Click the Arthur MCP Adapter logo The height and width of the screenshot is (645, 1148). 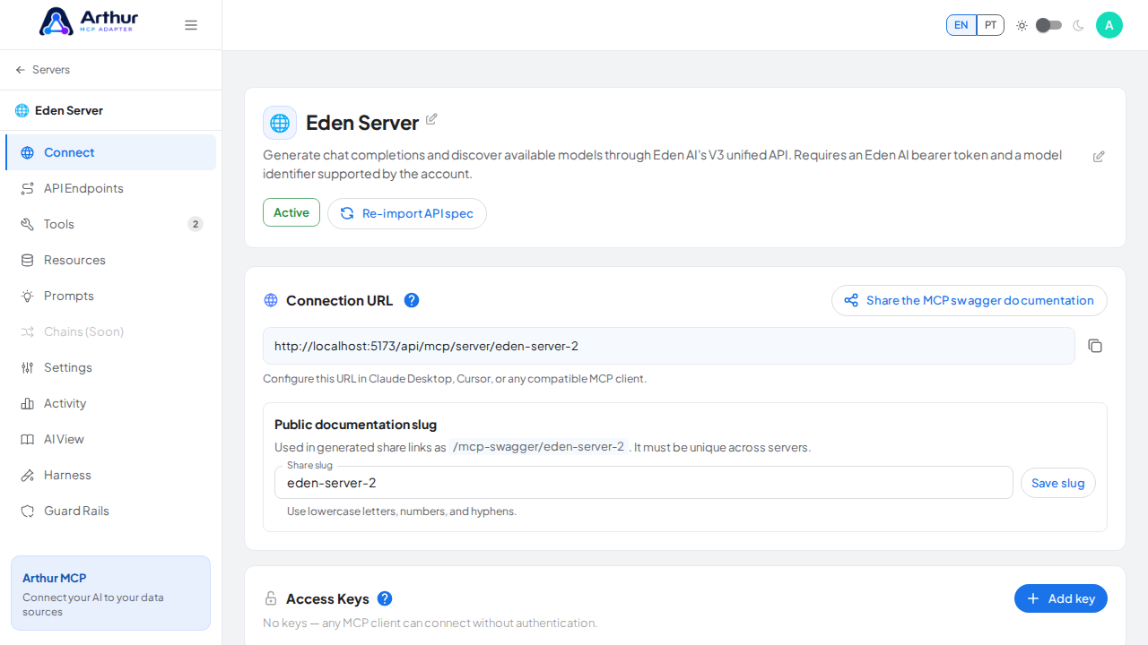87,21
